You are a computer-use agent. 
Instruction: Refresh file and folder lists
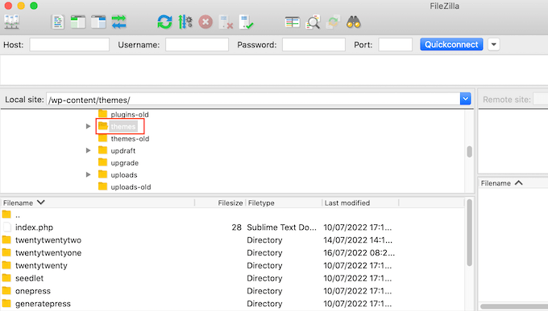[x=164, y=23]
